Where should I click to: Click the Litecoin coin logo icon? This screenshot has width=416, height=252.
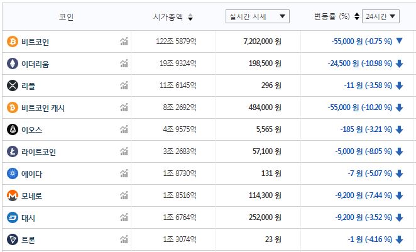pos(12,151)
